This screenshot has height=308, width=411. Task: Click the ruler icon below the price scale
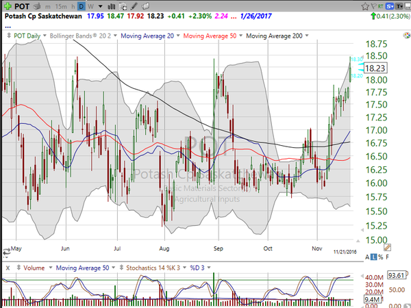click(387, 247)
